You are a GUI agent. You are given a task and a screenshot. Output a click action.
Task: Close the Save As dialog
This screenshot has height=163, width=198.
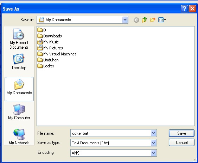[192, 9]
